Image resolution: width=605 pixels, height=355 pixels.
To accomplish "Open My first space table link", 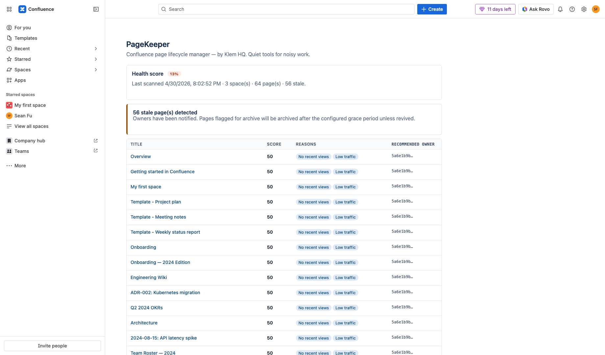I will pos(146,187).
